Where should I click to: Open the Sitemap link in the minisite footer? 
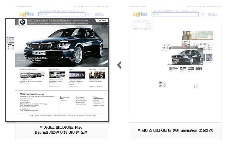click(x=36, y=115)
